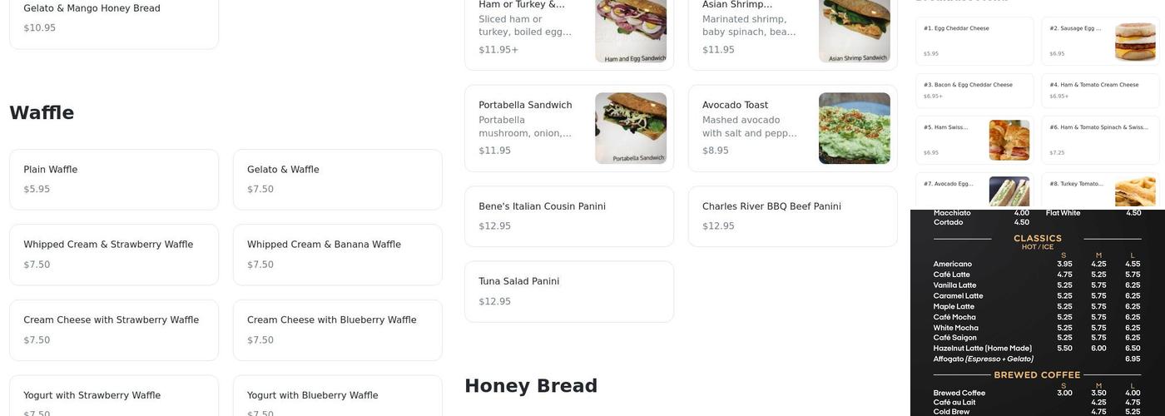Image resolution: width=1165 pixels, height=416 pixels.
Task: Select Gelato & Waffle card
Action: click(337, 179)
